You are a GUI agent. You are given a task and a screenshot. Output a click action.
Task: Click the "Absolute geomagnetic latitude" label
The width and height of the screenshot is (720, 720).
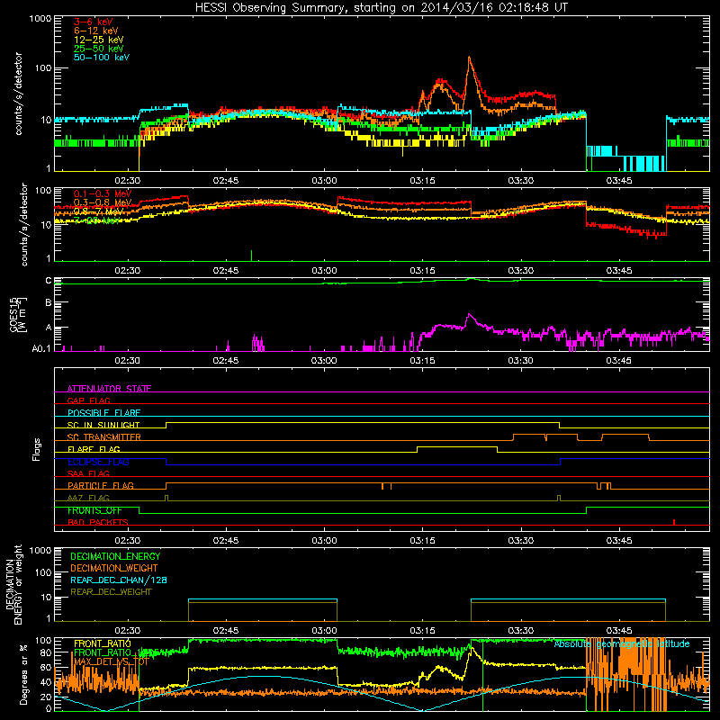pos(622,644)
